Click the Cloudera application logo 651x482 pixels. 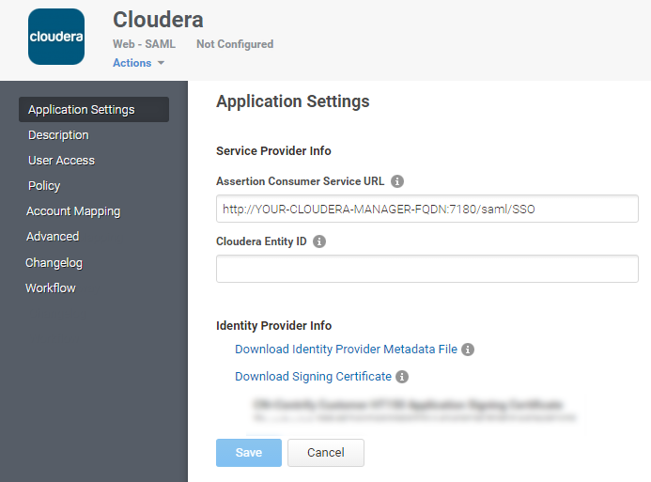pyautogui.click(x=56, y=37)
